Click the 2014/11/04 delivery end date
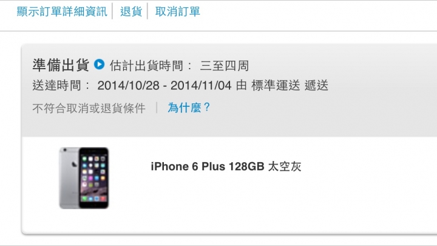Image resolution: width=437 pixels, height=246 pixels. pos(201,86)
